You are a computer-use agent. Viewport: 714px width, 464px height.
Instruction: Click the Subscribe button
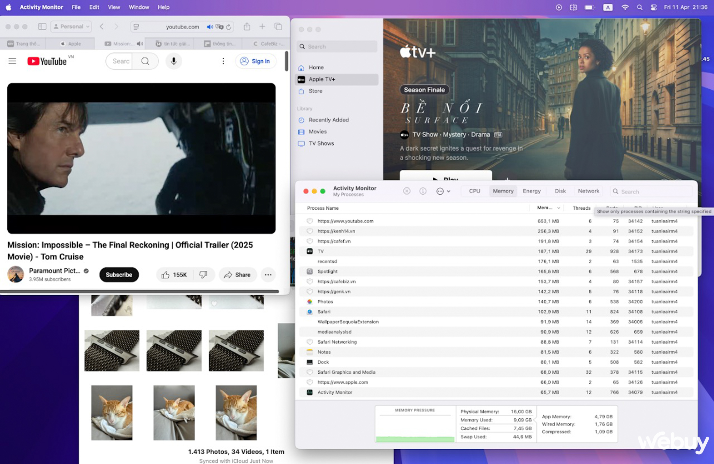pos(119,275)
